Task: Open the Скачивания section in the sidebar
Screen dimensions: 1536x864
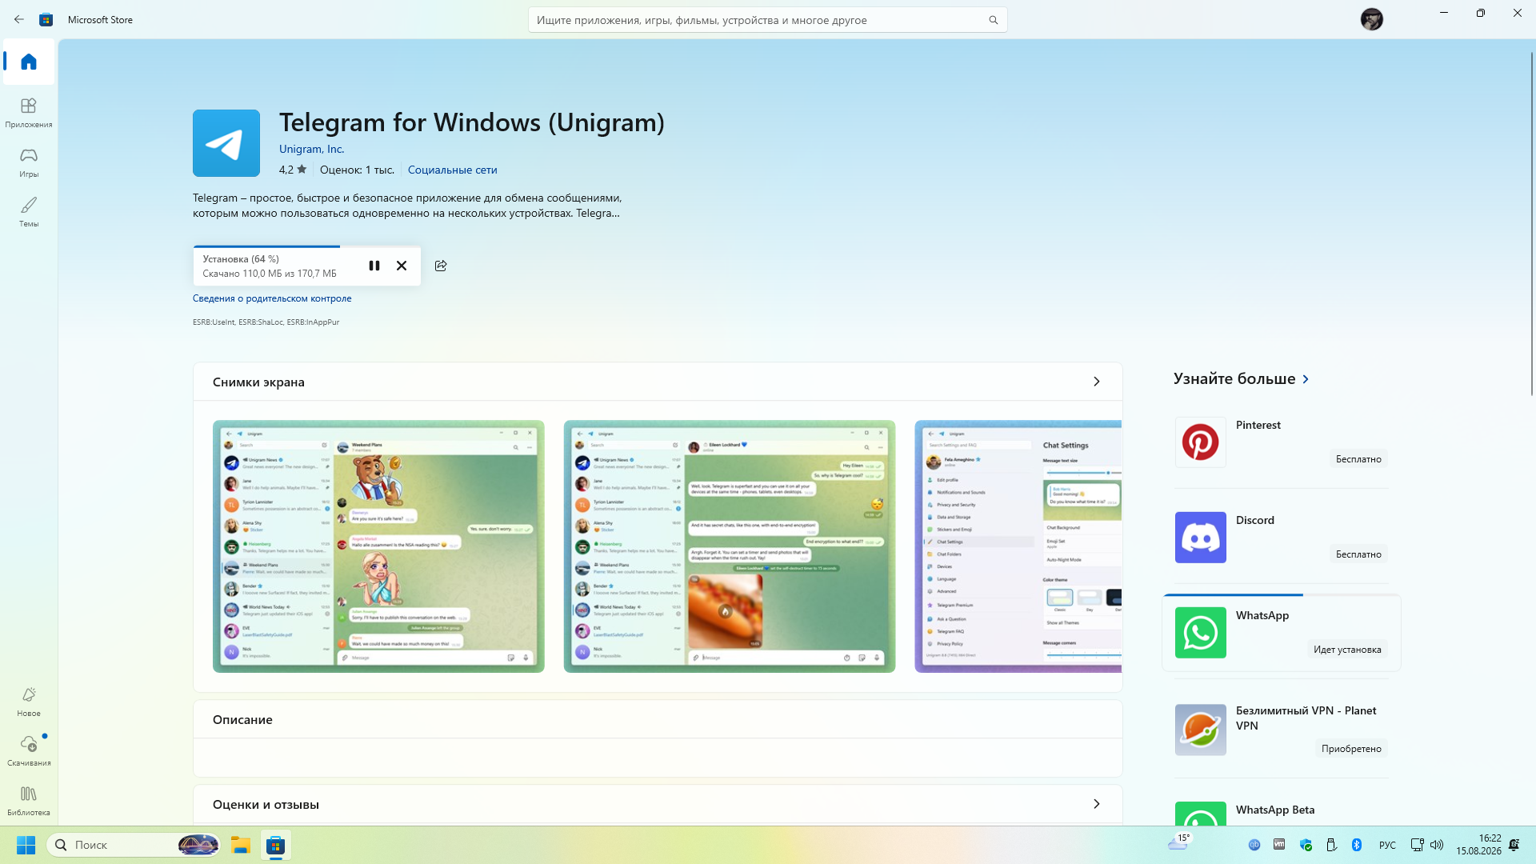Action: click(x=29, y=751)
